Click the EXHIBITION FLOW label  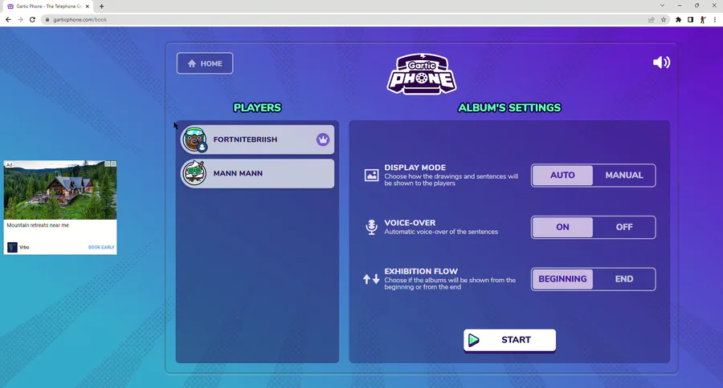421,272
